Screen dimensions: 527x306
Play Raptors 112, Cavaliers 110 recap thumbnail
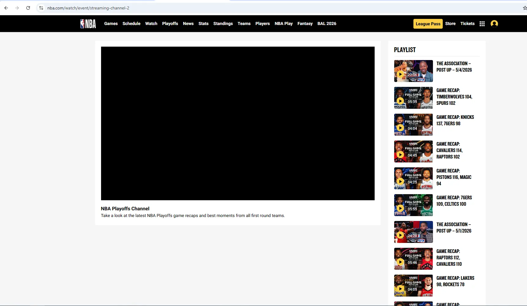(413, 259)
